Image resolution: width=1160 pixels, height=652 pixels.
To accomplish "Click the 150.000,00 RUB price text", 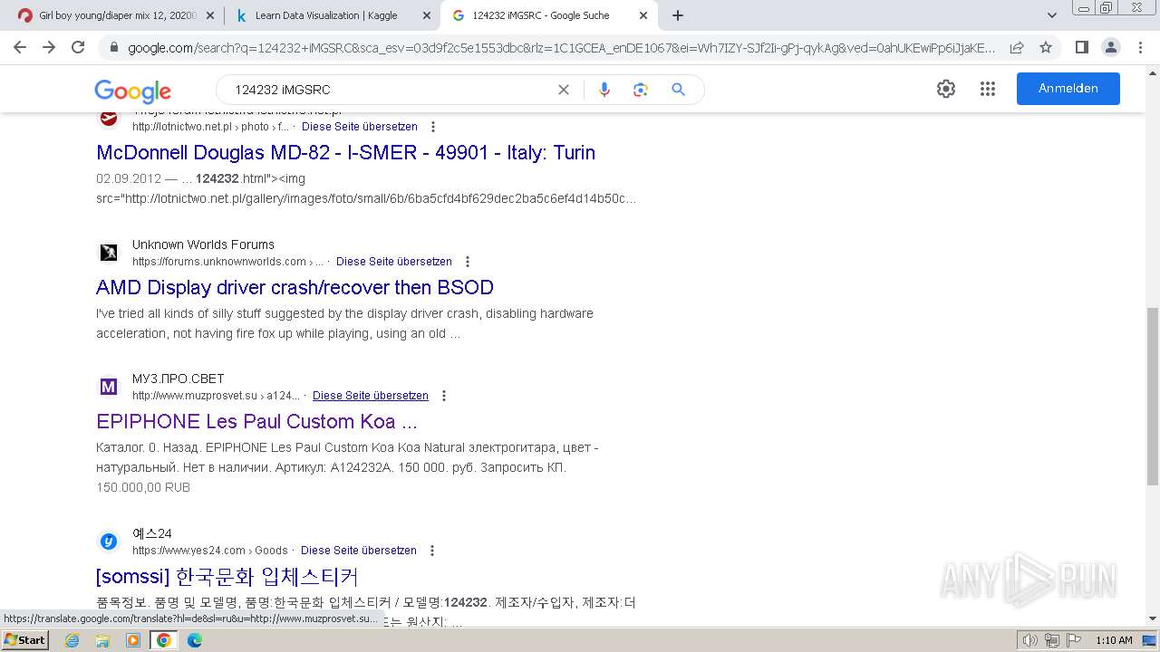I will (143, 487).
